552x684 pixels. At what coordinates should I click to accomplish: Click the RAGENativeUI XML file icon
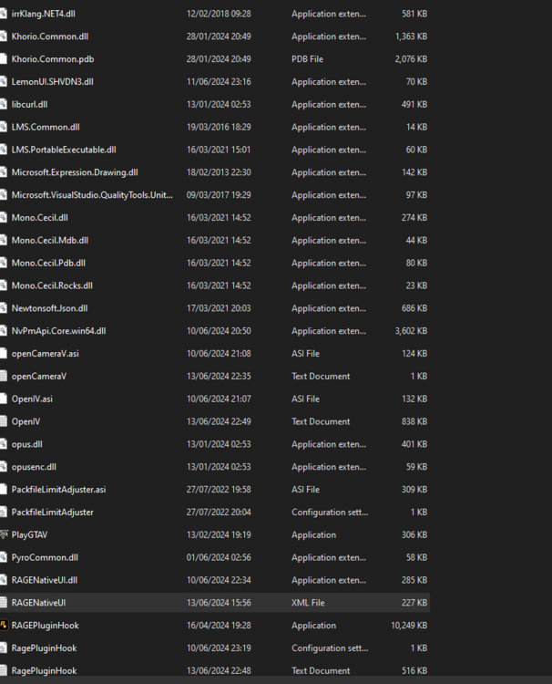(x=4, y=603)
